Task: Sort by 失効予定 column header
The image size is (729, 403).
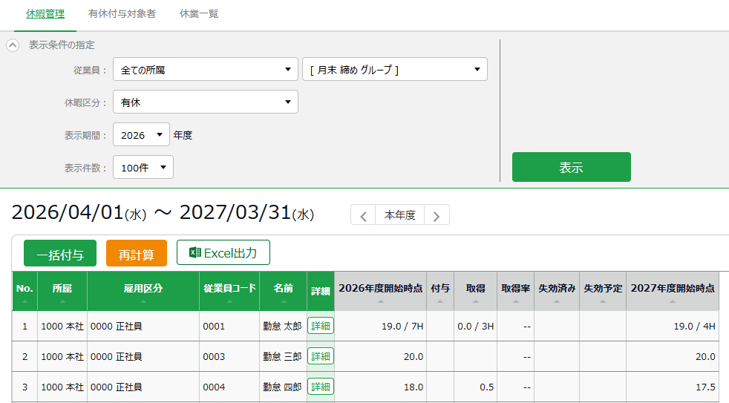Action: (603, 291)
